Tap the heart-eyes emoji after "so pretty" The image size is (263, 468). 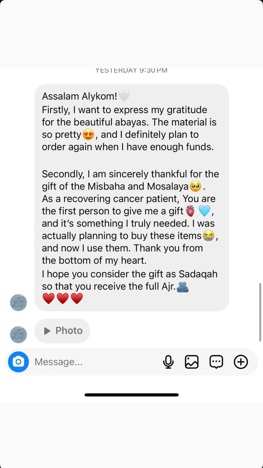(x=88, y=135)
